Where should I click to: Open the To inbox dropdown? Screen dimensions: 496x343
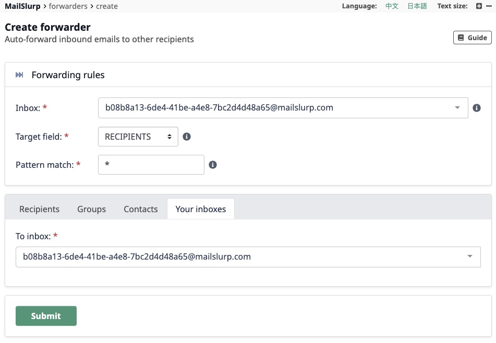248,256
